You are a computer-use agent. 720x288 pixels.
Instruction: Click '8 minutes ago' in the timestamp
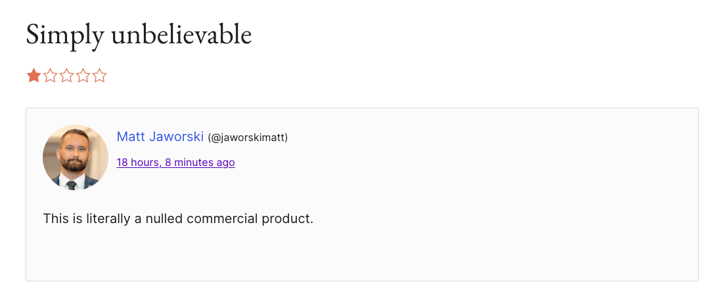200,162
